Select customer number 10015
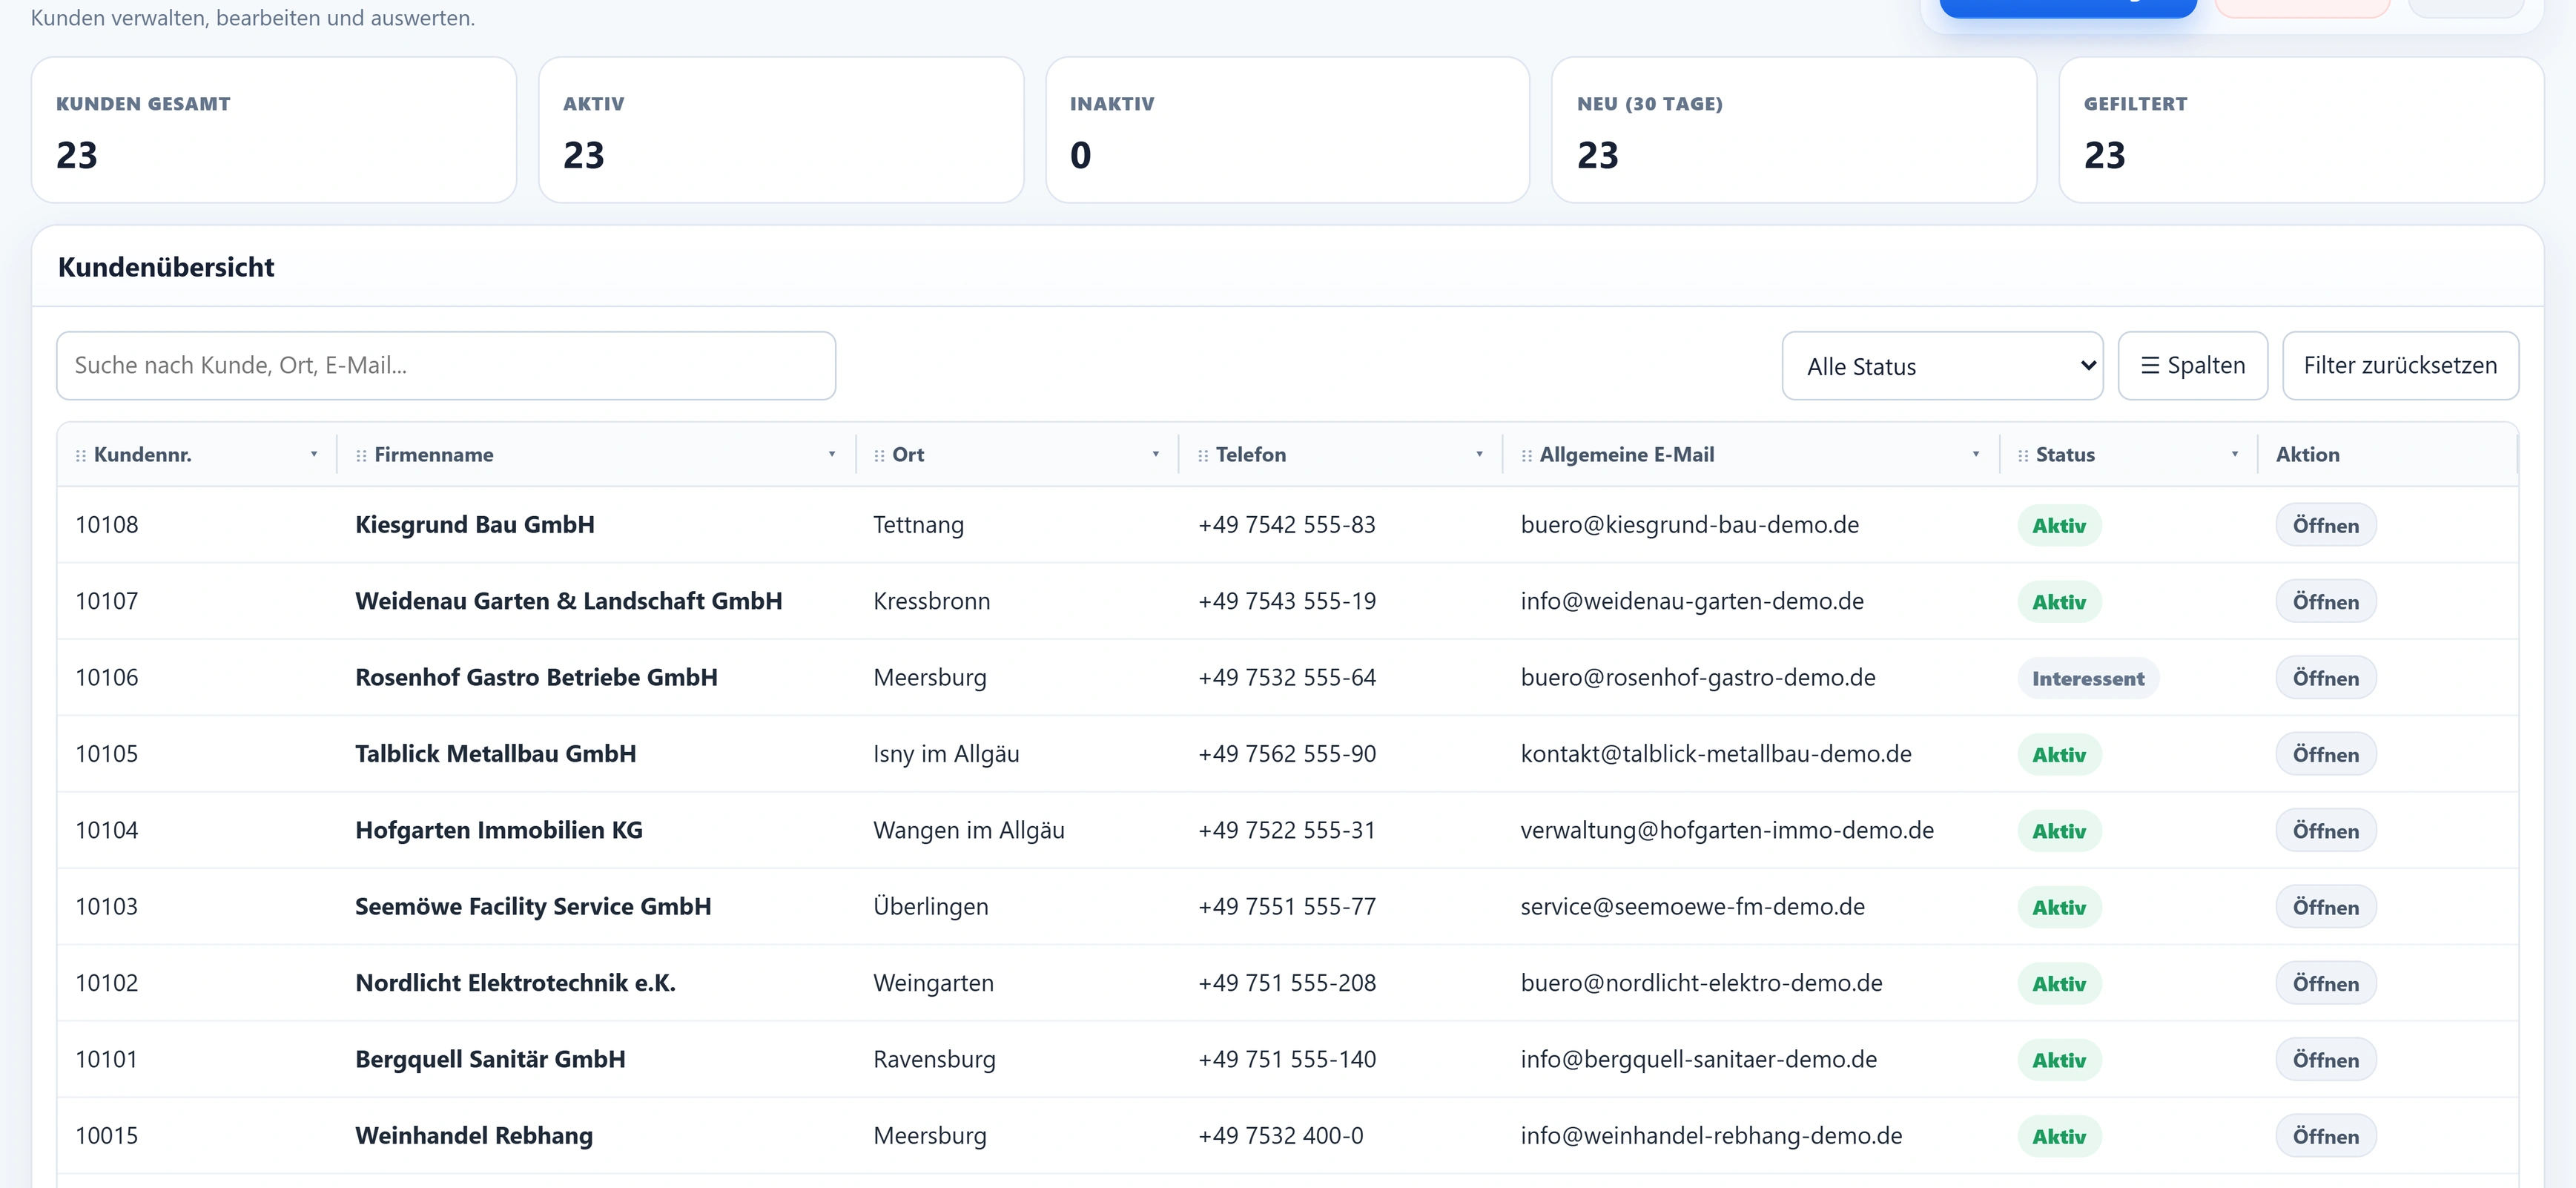The height and width of the screenshot is (1188, 2576). pyautogui.click(x=107, y=1135)
